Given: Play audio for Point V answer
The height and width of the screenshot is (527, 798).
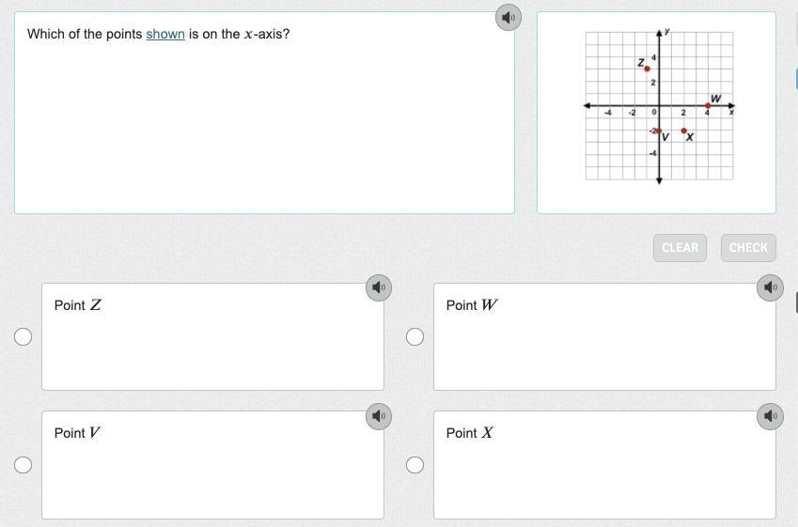Looking at the screenshot, I should point(379,416).
